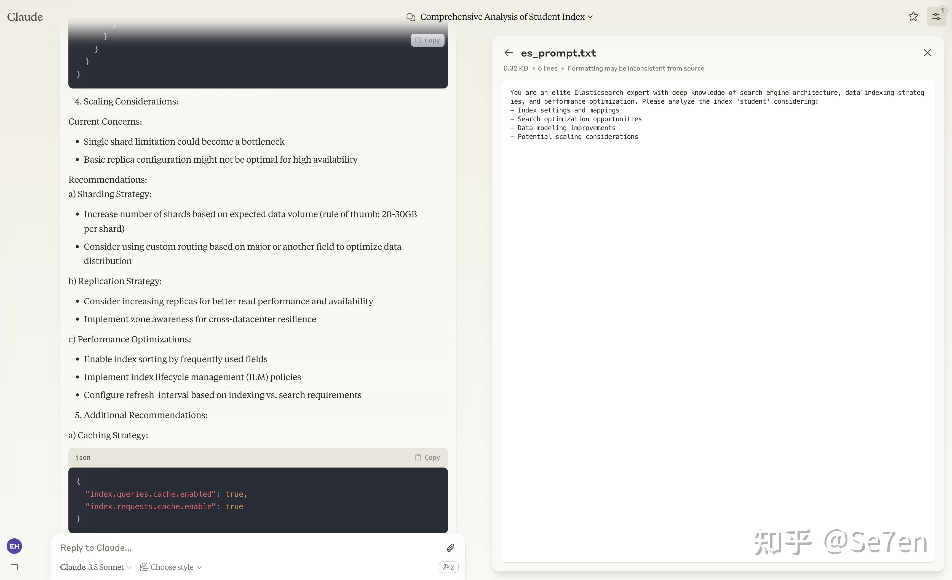
Task: Attach a file with the paperclip icon
Action: pyautogui.click(x=450, y=547)
